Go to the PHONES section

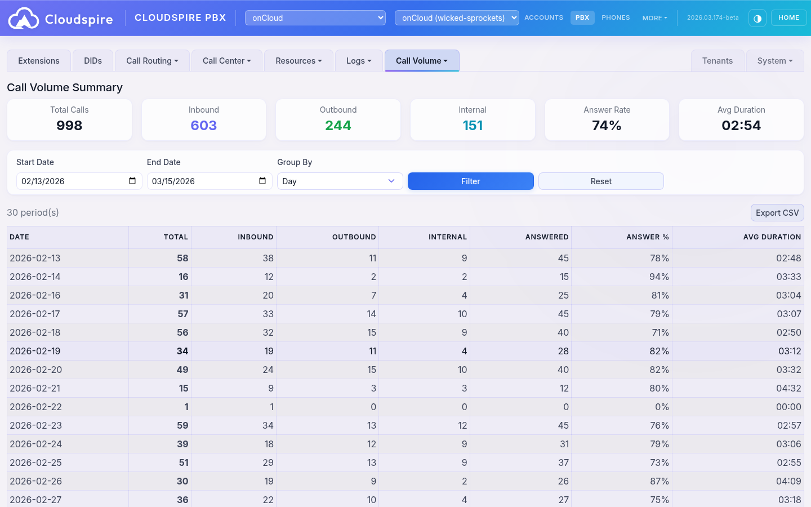click(x=616, y=17)
